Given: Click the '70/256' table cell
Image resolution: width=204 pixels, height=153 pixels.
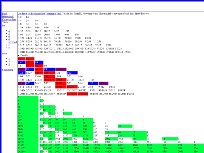Looking at the screenshot, I should tap(58, 42).
